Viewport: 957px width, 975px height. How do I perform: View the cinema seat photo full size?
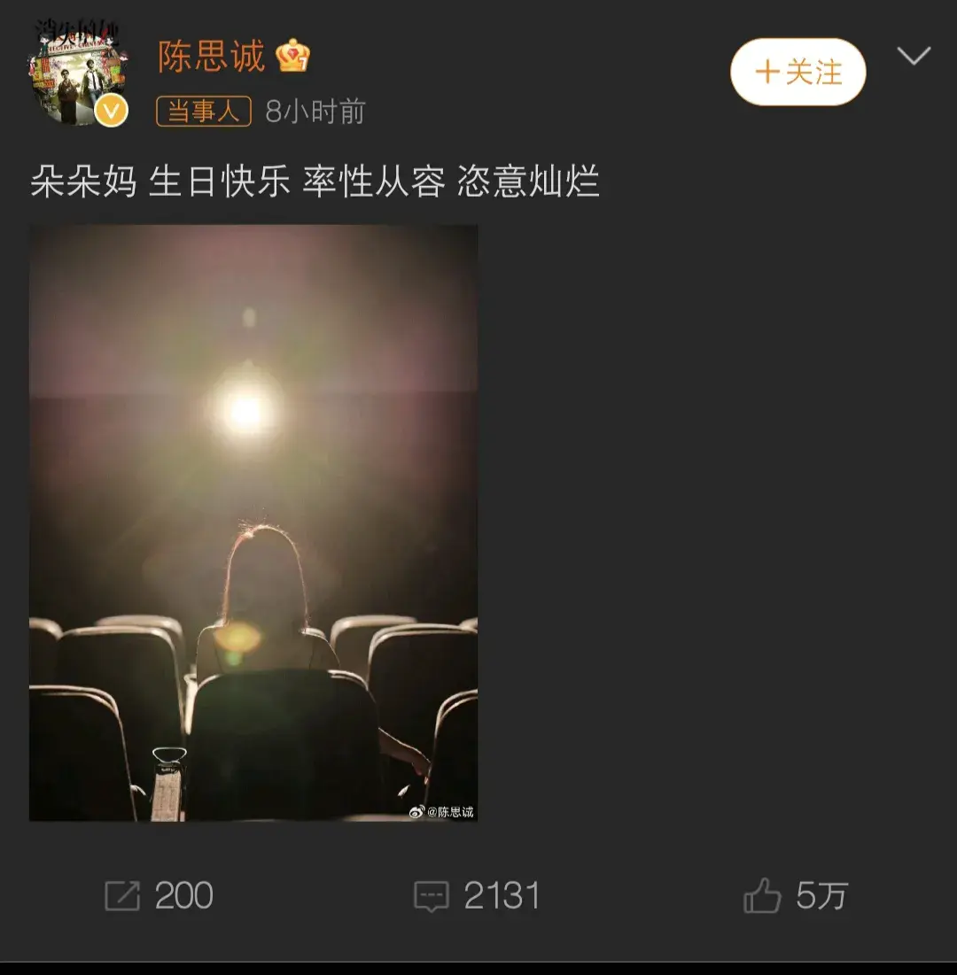tap(253, 522)
